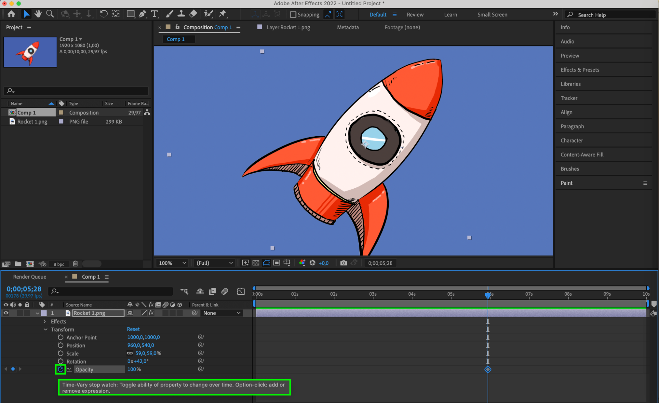The height and width of the screenshot is (403, 659).
Task: Select the Puppet Pin tool
Action: pyautogui.click(x=223, y=14)
